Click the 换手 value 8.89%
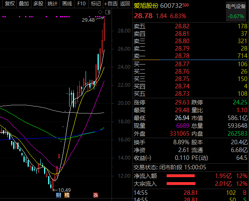The height and width of the screenshot is (201, 249). (x=181, y=142)
